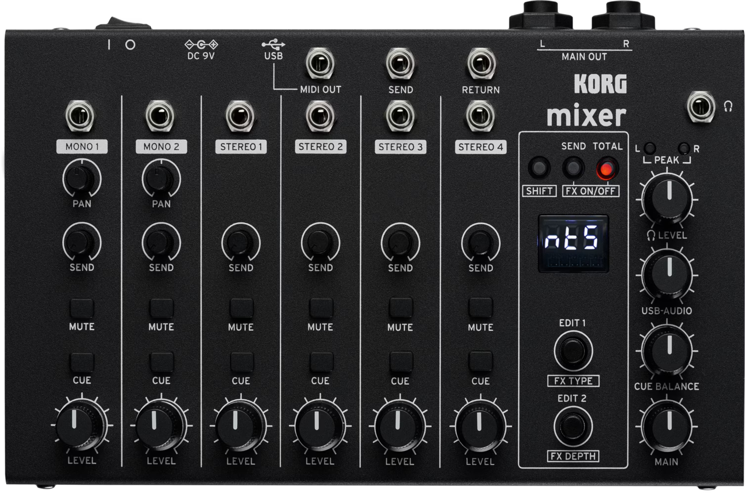This screenshot has width=745, height=494.
Task: Toggle the red TOTAL FX button
Action: (x=607, y=169)
